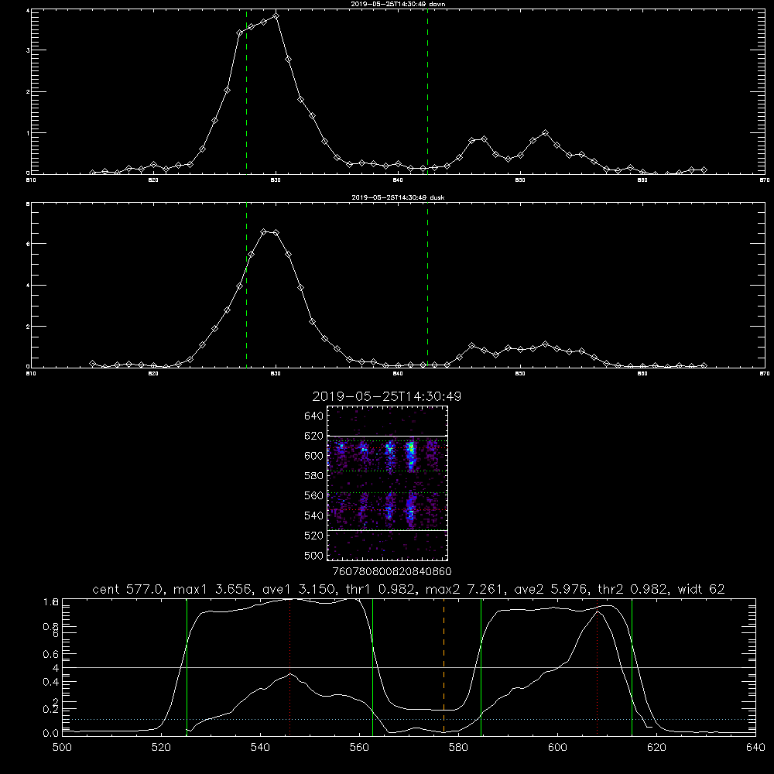
Task: Click the blue dotted threshold line in bottom plot
Action: 409,719
